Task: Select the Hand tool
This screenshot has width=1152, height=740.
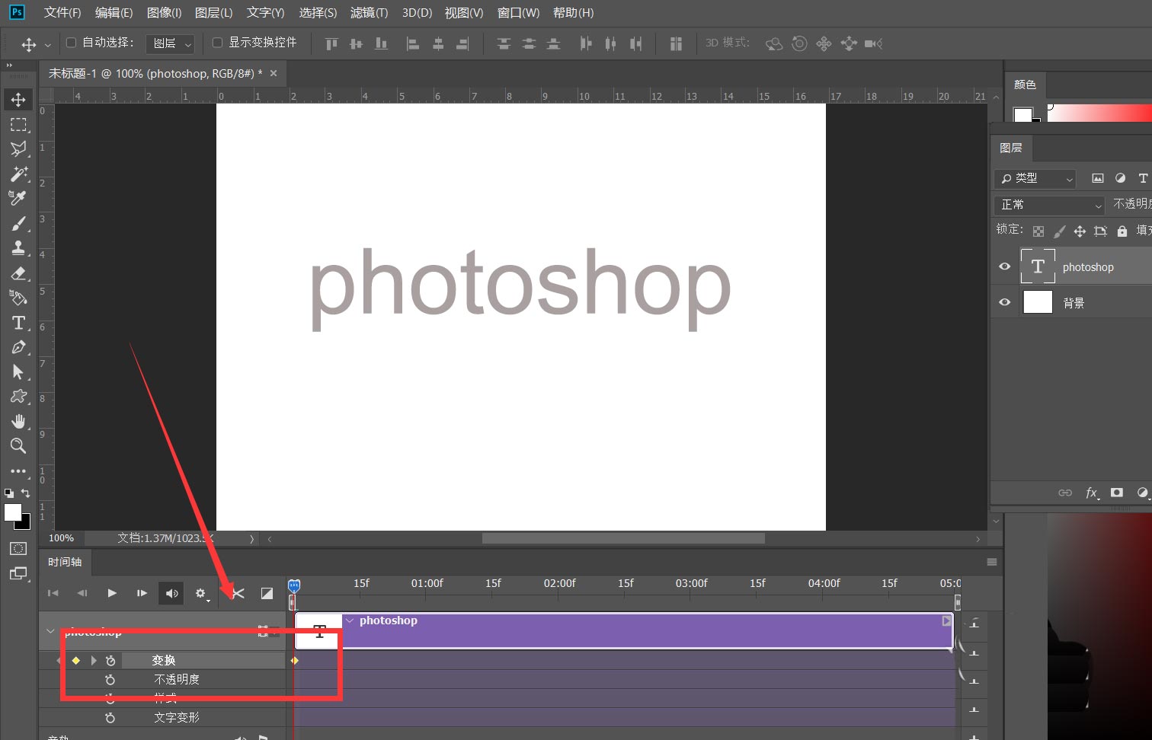Action: pos(18,421)
